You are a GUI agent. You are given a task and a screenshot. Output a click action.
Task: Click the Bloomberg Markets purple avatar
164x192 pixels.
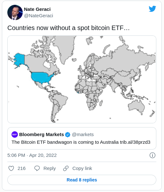15,134
